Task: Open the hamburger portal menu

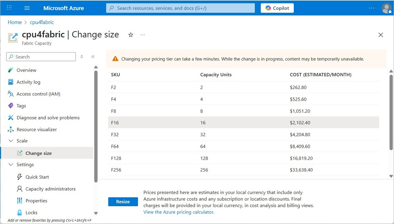Action: [27, 8]
